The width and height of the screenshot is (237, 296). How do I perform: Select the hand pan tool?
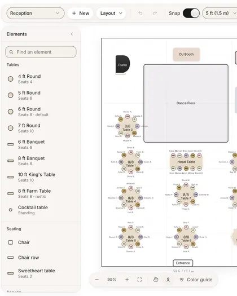(156, 280)
